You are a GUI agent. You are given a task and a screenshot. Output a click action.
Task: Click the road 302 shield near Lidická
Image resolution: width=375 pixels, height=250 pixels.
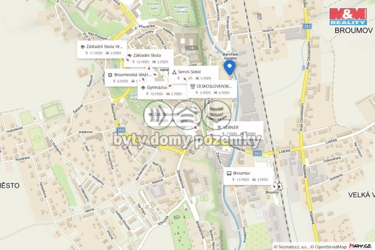(257, 153)
